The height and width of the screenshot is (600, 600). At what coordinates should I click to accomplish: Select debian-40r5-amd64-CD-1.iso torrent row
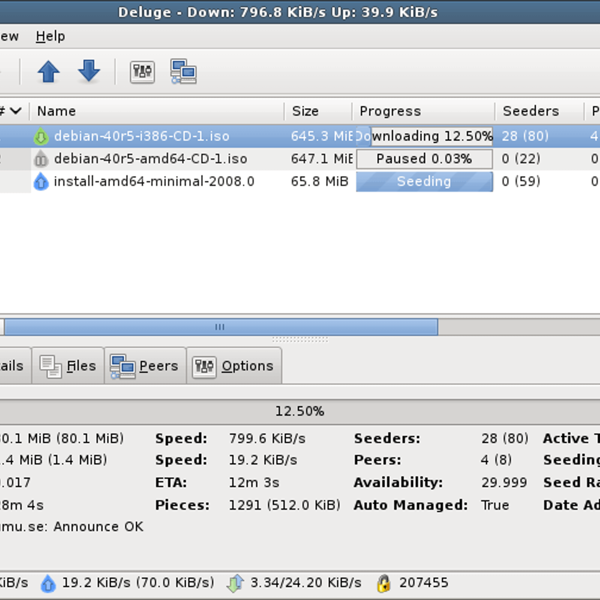(300, 159)
